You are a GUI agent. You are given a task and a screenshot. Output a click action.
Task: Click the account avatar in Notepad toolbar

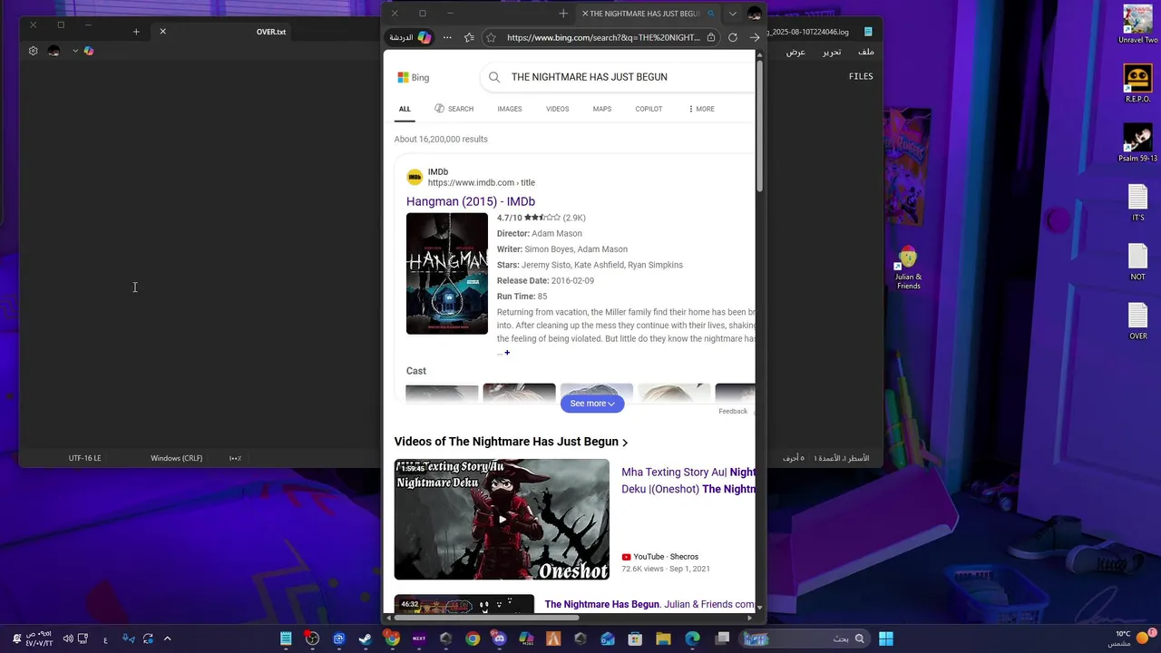(x=54, y=51)
